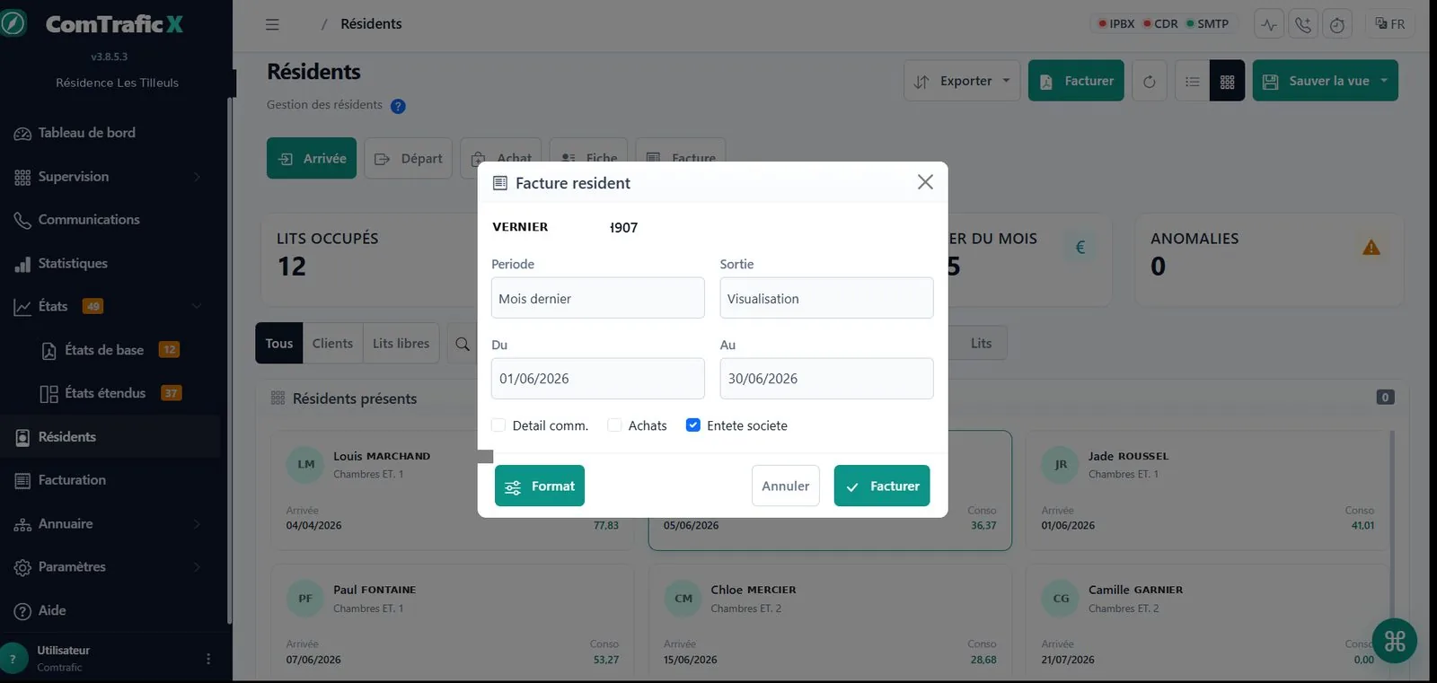Click the anomalies warning triangle icon
This screenshot has height=683, width=1437.
[x=1371, y=248]
